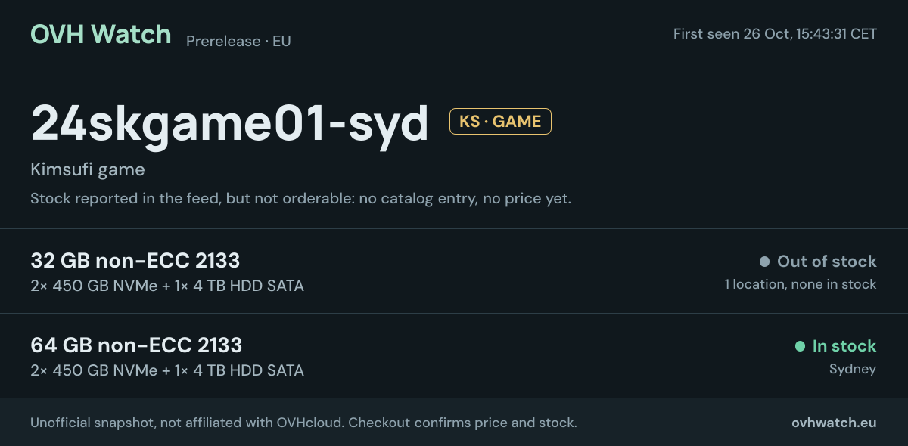Select the Prerelease · EU label
Viewport: 908px width, 446px height.
[238, 41]
